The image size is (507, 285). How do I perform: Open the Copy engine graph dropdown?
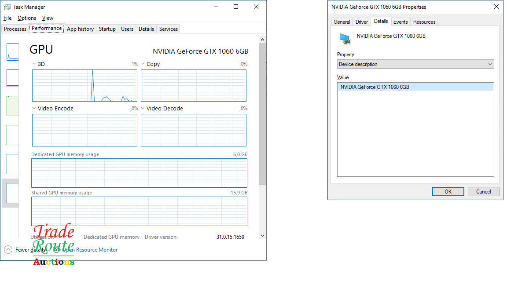[x=143, y=64]
